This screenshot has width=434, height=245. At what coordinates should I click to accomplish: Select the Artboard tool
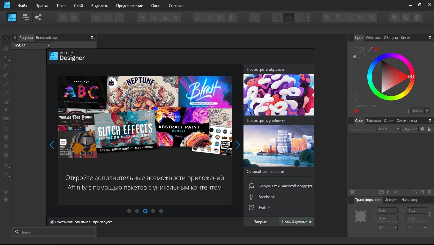[x=6, y=48]
